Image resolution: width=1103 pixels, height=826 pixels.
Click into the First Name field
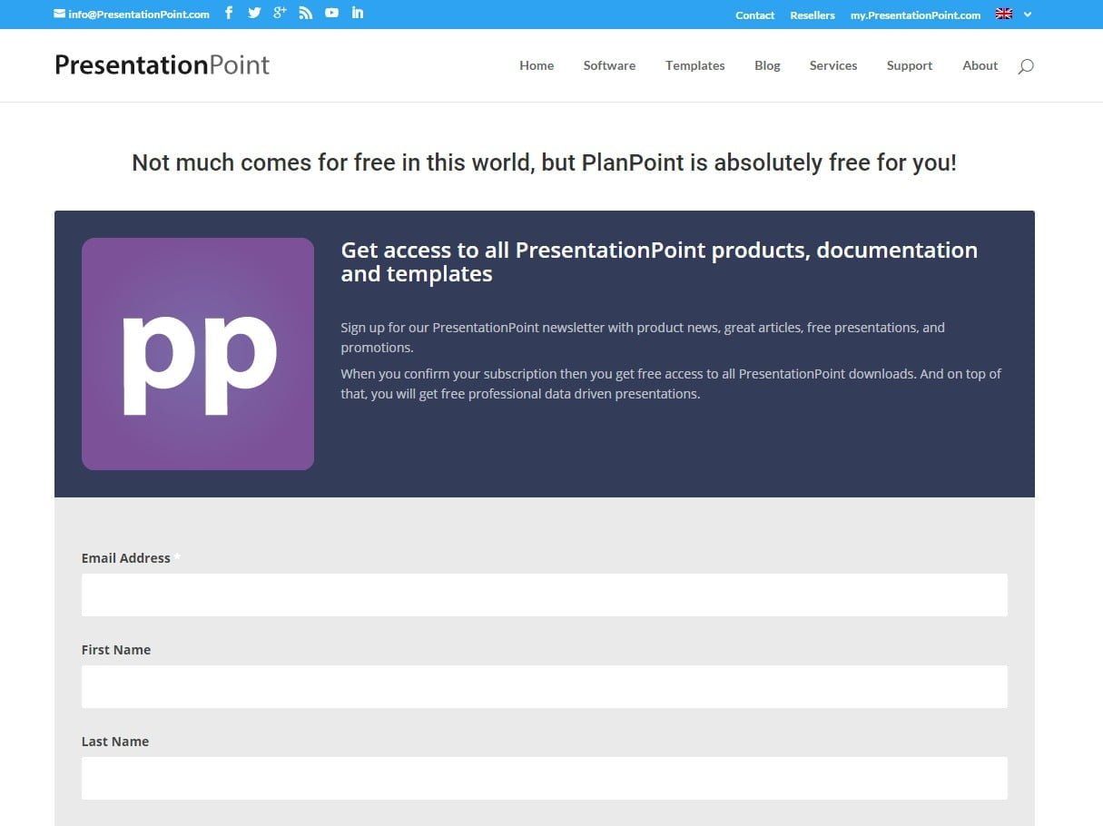click(545, 686)
